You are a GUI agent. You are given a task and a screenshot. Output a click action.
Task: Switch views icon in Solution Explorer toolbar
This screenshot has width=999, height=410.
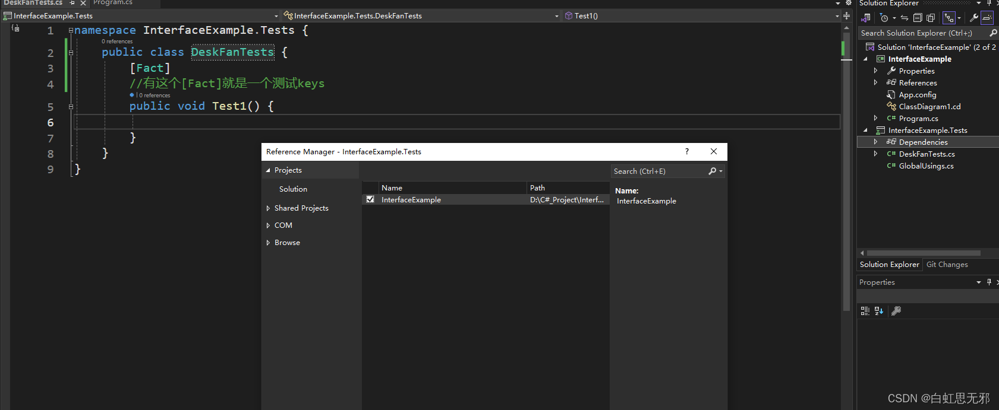[866, 18]
